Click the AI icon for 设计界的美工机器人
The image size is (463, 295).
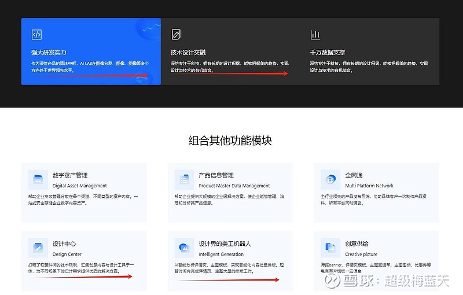pos(184,248)
